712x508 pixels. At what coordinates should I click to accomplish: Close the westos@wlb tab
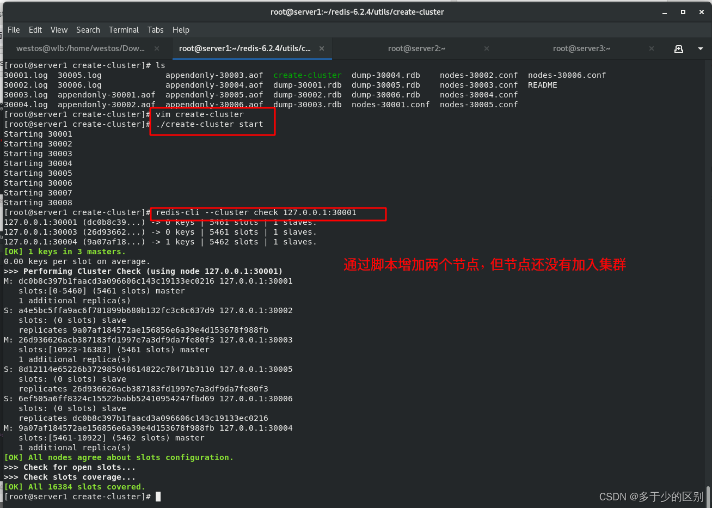click(157, 48)
